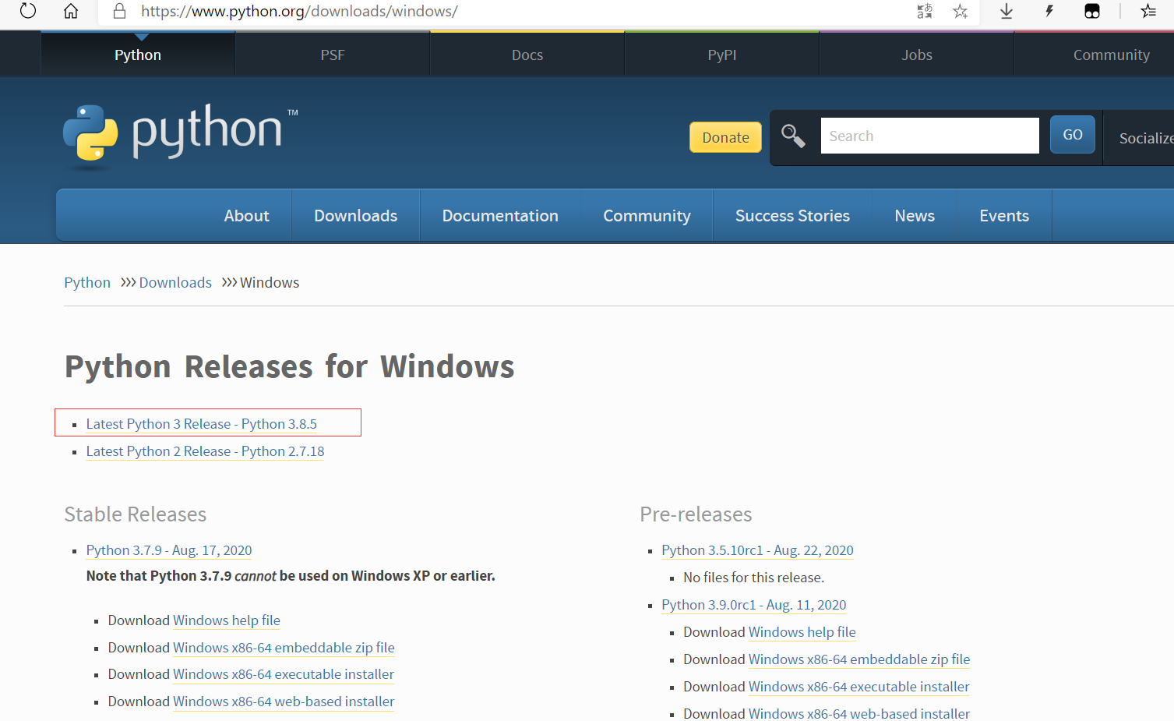Viewport: 1174px width, 721px height.
Task: Click the 'No files for this release.' text
Action: (753, 578)
